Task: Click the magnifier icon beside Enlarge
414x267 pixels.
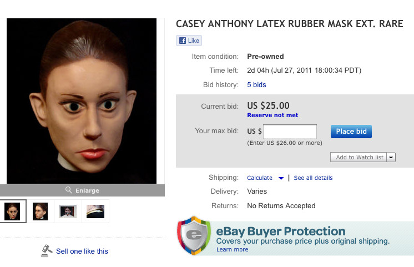Action: [68, 190]
